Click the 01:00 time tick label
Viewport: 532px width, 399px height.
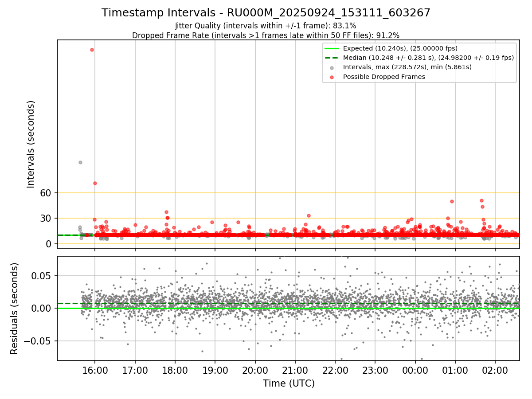pyautogui.click(x=455, y=370)
